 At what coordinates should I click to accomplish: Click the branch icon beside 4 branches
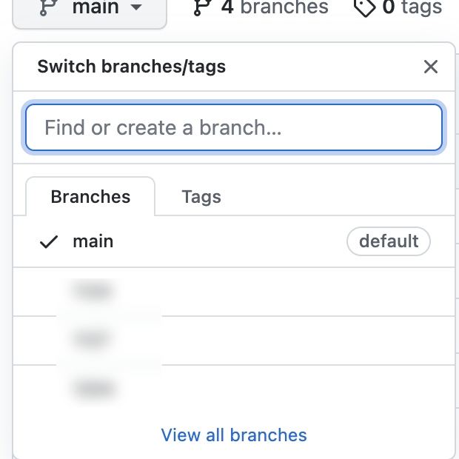click(203, 7)
